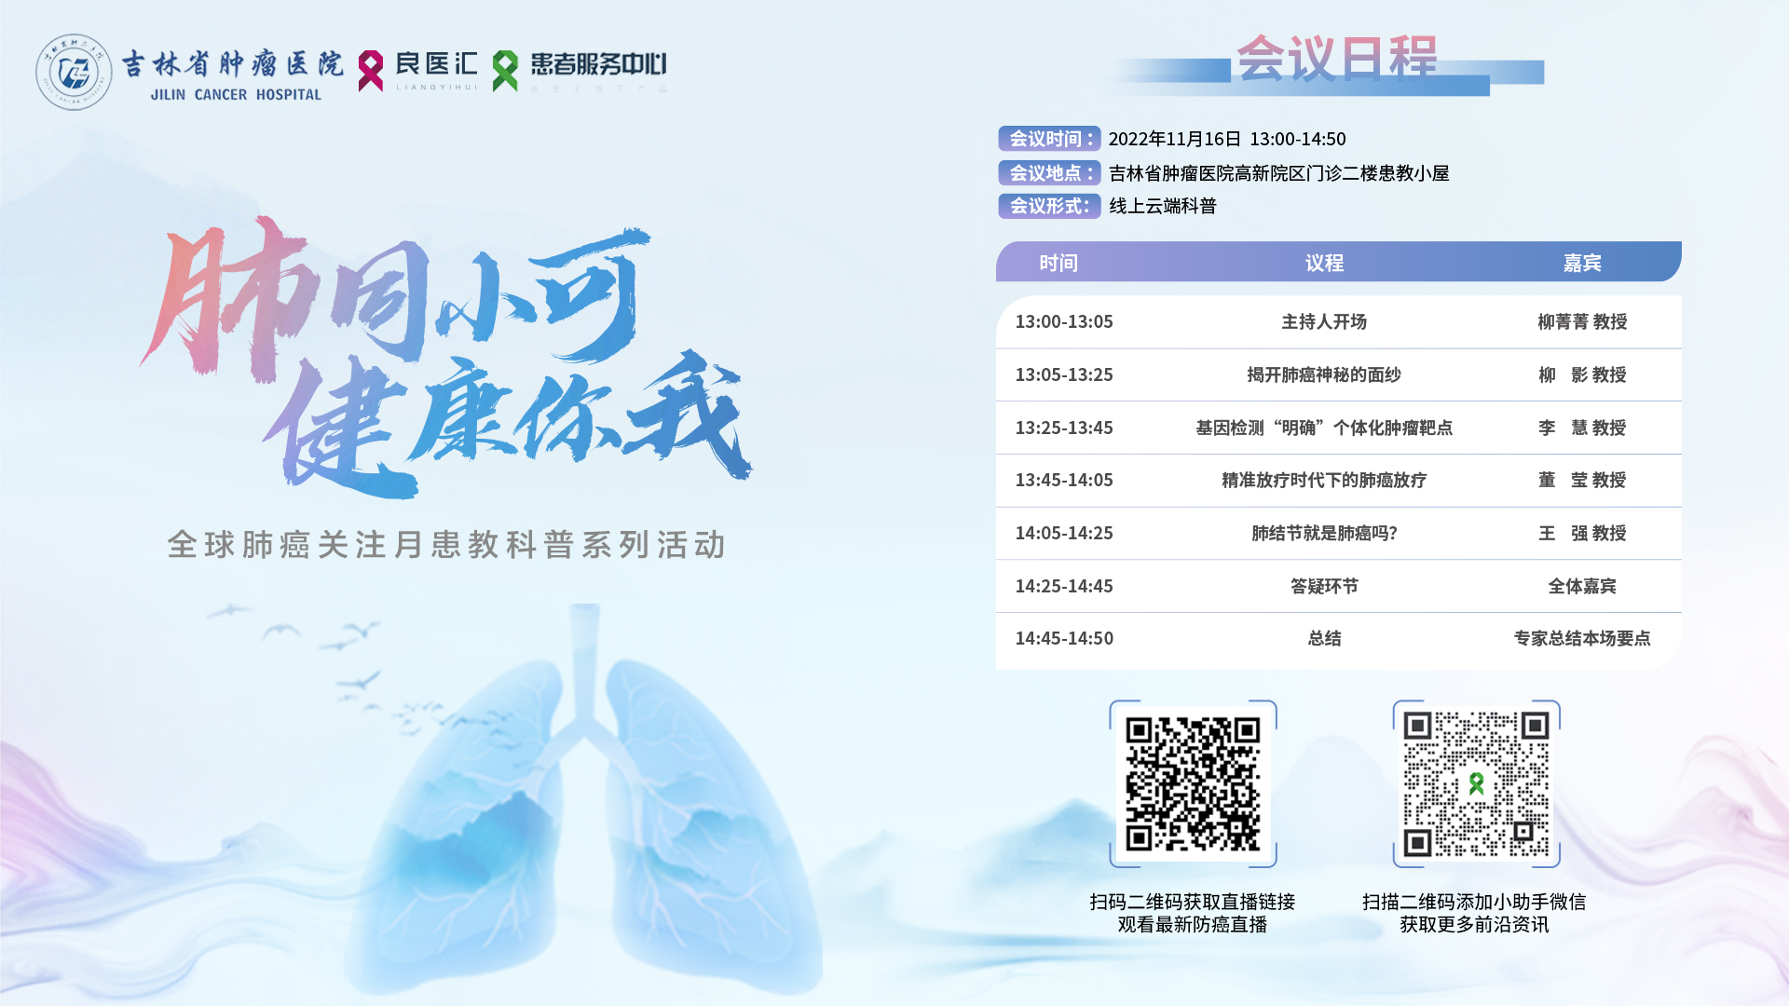The width and height of the screenshot is (1789, 1006).
Task: Click the 答疑环节 agenda item
Action: click(1324, 586)
